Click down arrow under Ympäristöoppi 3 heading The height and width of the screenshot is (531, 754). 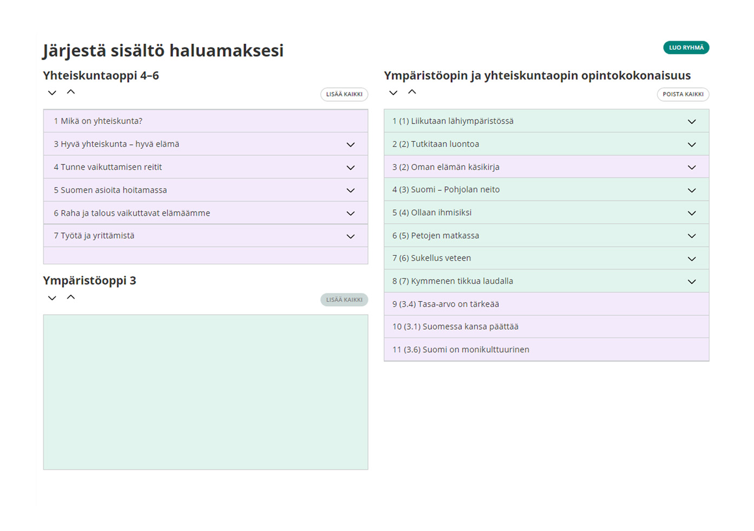click(52, 298)
